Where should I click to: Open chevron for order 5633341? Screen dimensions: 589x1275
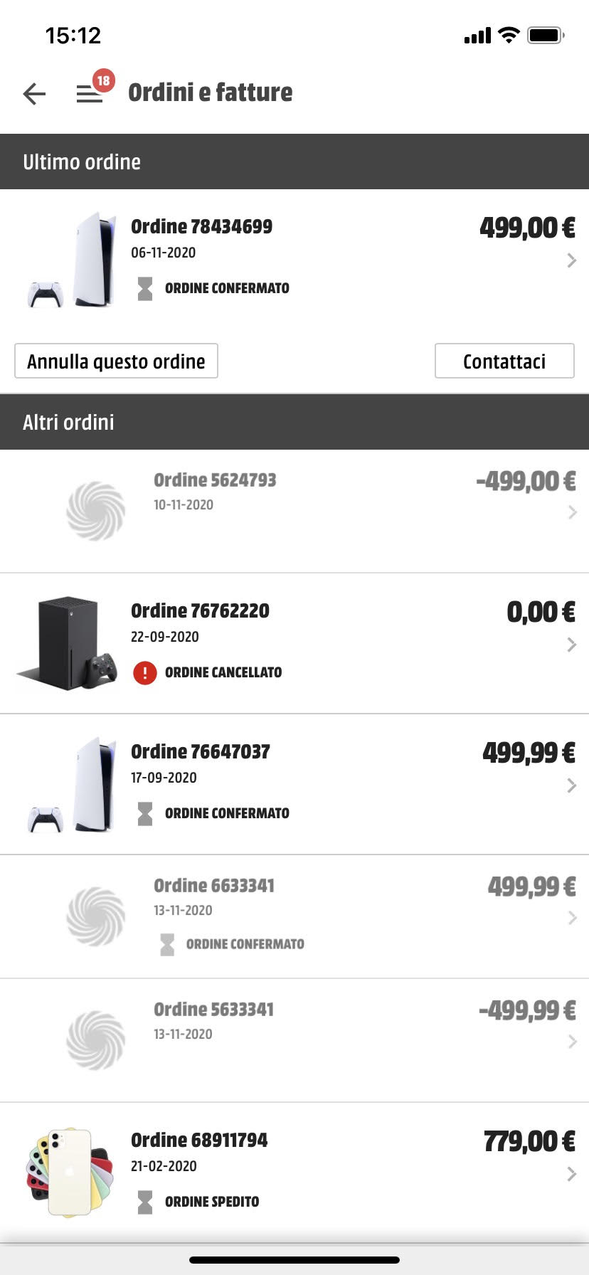[572, 1042]
